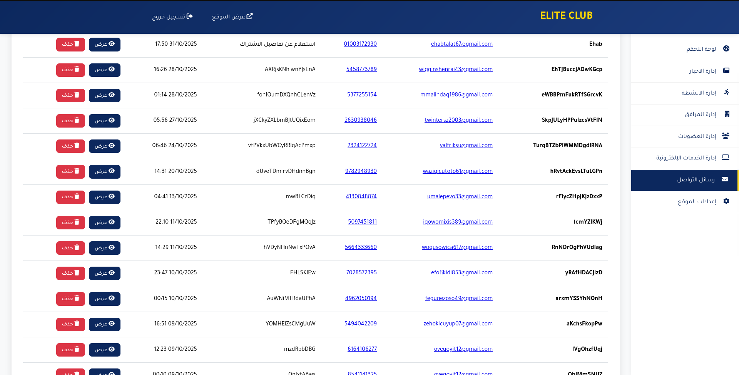Delete message from twintersz2003@gmail.com row

pyautogui.click(x=70, y=121)
